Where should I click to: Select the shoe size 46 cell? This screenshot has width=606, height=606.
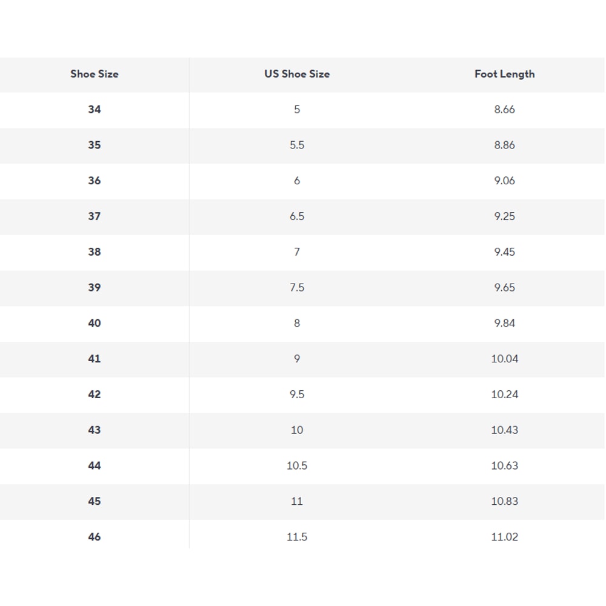95,537
